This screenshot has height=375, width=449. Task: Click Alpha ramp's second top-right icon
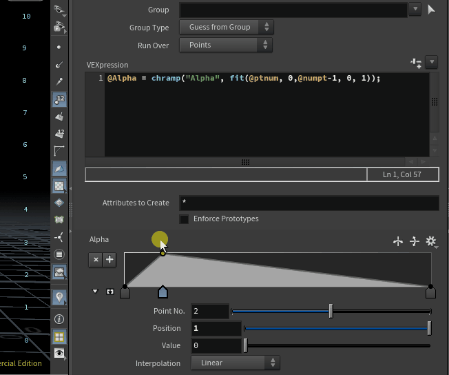(x=415, y=242)
